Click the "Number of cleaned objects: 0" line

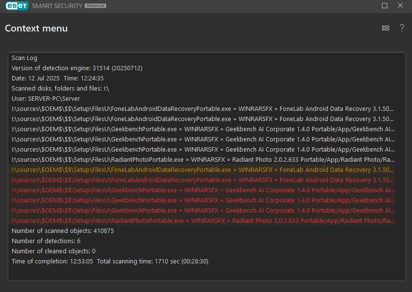tap(54, 251)
